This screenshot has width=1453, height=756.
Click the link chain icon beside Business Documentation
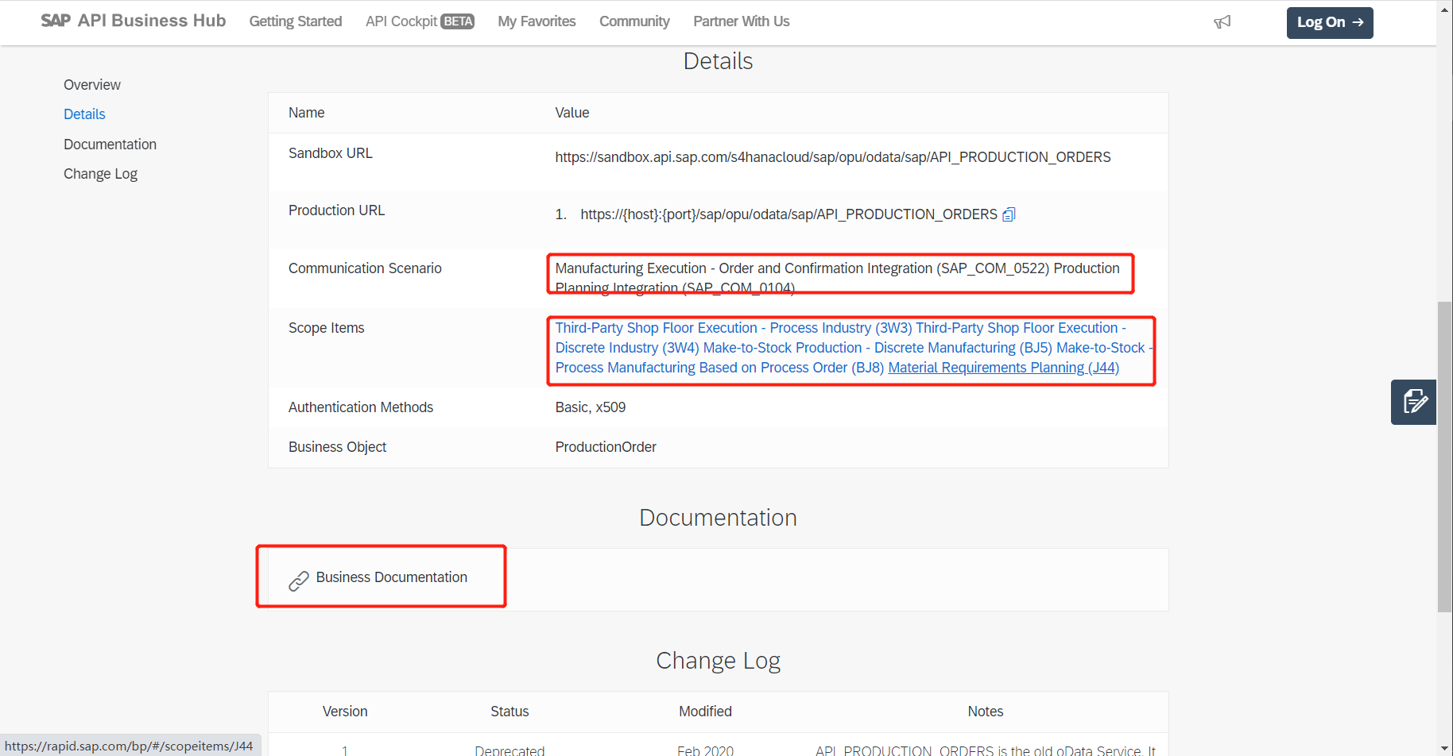click(299, 579)
